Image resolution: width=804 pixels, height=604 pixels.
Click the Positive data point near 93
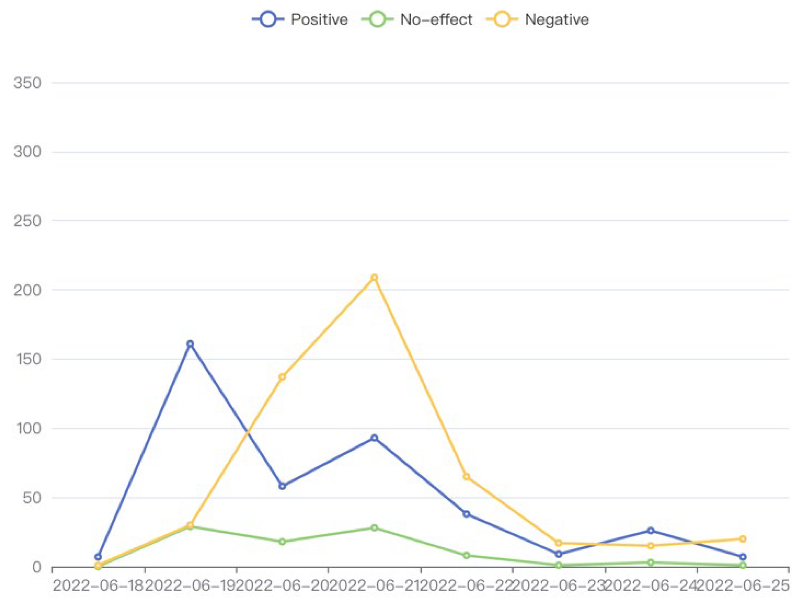point(374,438)
